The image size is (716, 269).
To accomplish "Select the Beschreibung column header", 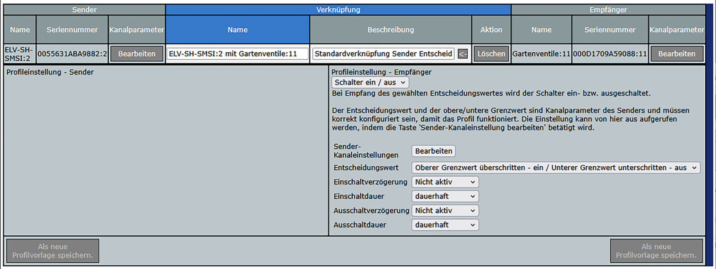I will click(390, 30).
